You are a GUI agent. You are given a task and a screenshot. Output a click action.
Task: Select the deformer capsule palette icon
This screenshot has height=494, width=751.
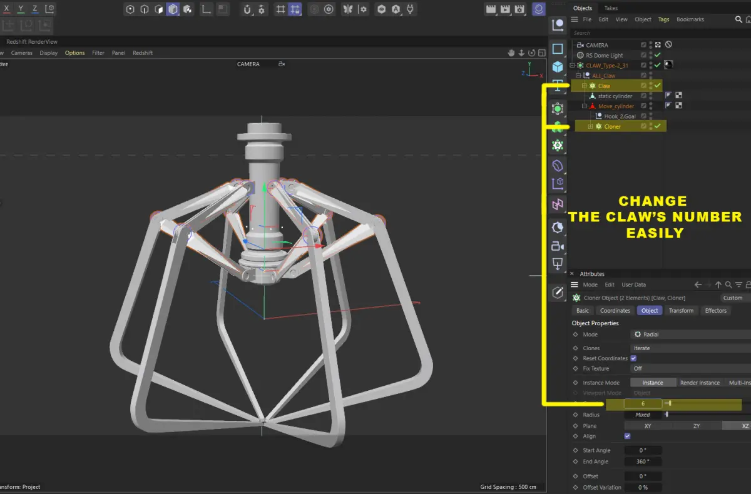pos(558,166)
